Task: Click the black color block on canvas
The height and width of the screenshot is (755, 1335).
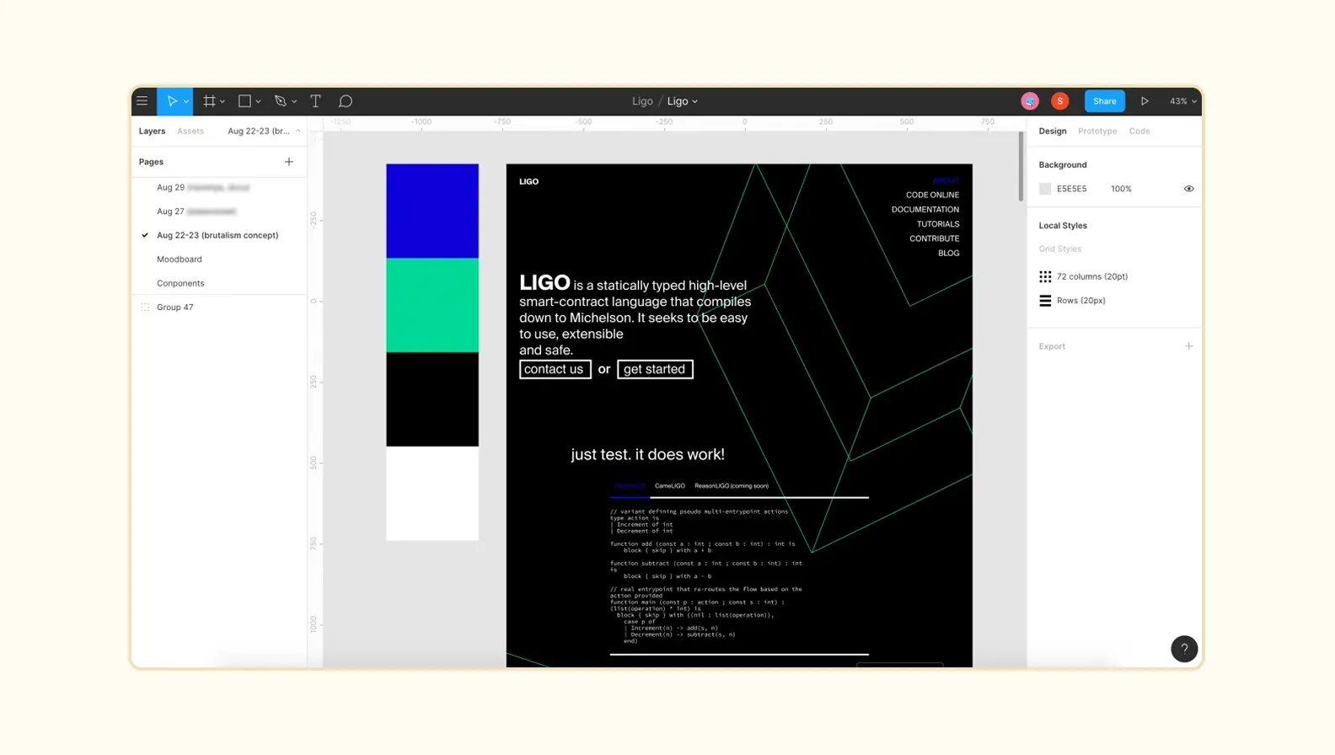Action: 432,399
